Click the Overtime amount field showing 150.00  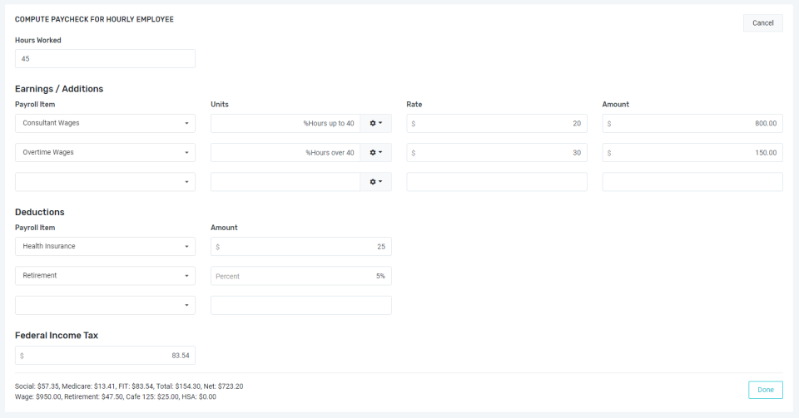(x=692, y=152)
